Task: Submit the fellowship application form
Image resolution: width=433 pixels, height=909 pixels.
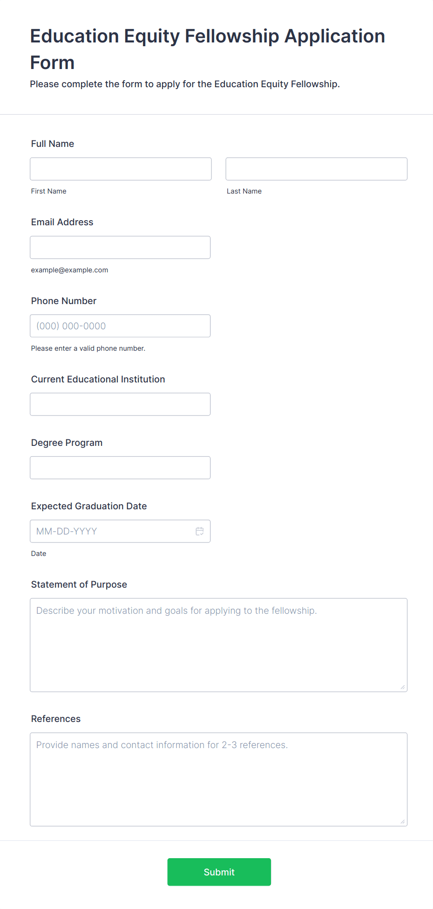Action: coord(219,872)
